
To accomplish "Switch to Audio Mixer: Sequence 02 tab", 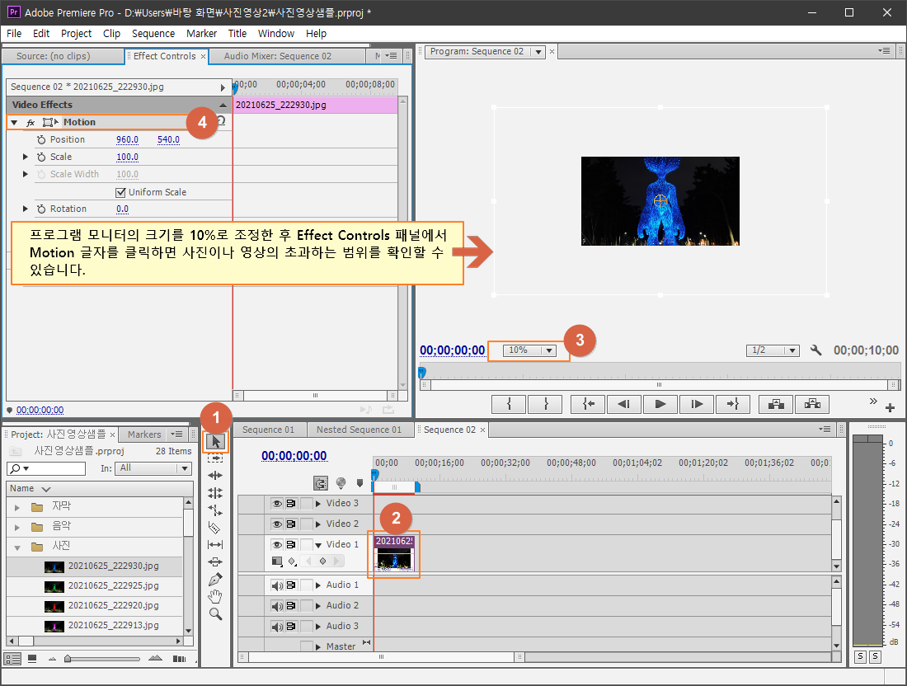I will click(x=278, y=56).
